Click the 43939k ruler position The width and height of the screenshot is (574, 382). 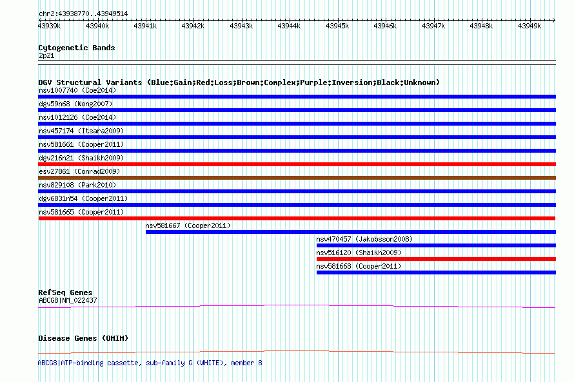click(x=50, y=26)
